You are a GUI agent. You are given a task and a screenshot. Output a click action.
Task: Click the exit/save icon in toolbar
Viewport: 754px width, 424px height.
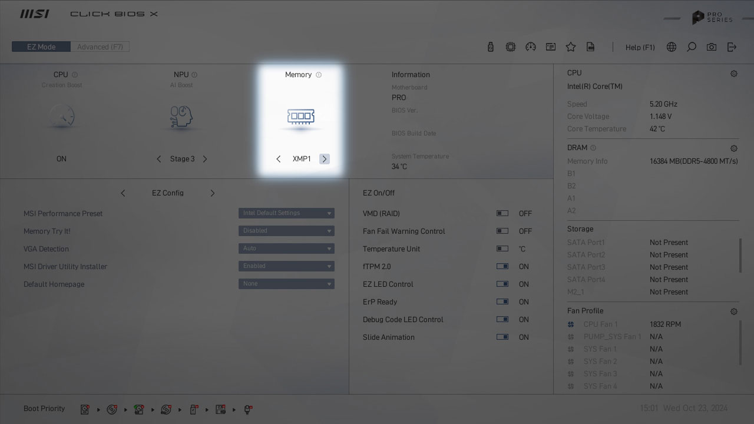pos(732,47)
